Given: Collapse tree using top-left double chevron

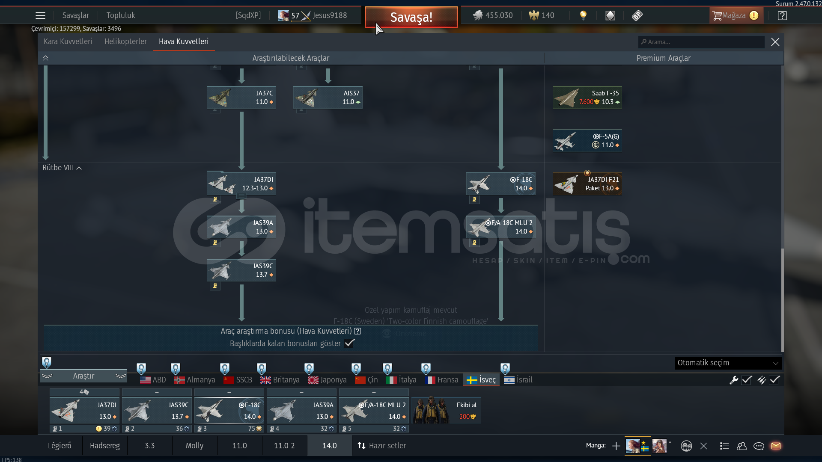Looking at the screenshot, I should tap(46, 58).
